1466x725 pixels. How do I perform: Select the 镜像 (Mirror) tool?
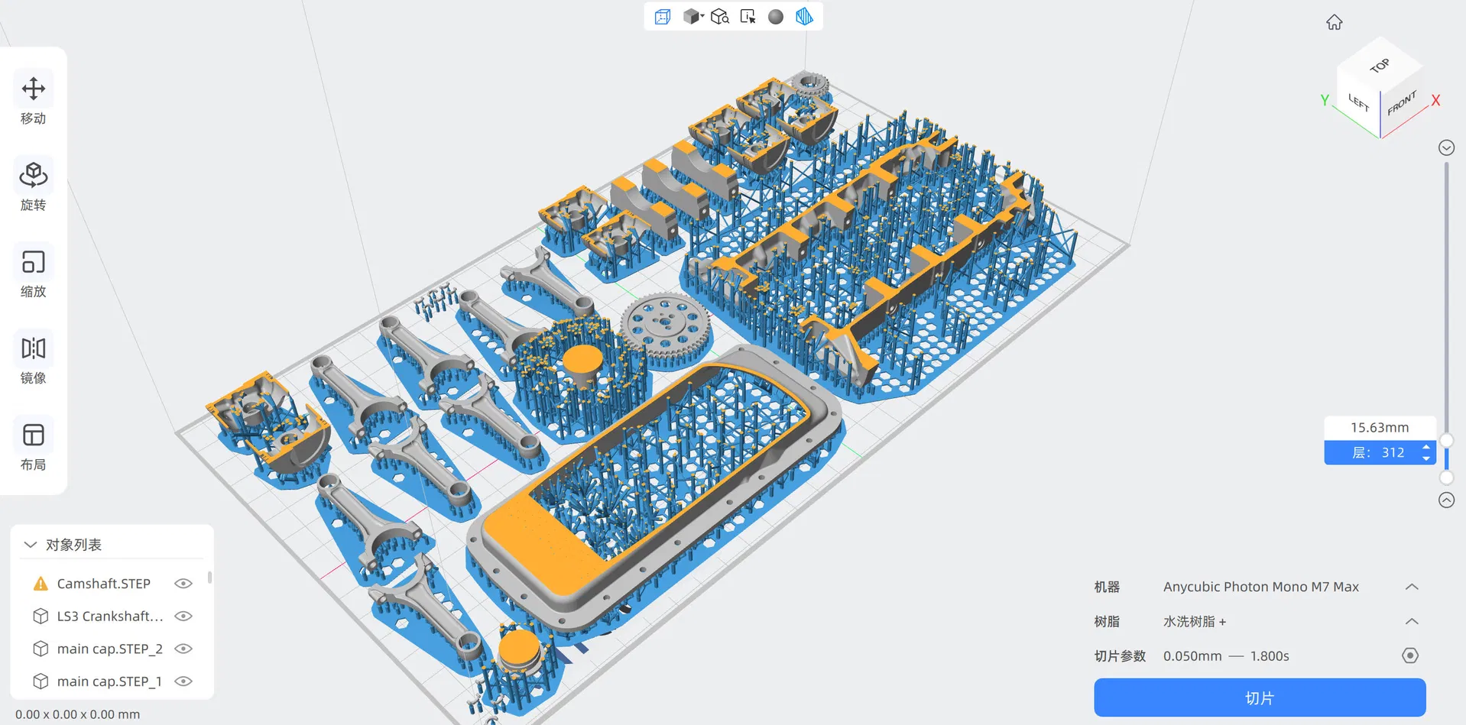pos(33,359)
